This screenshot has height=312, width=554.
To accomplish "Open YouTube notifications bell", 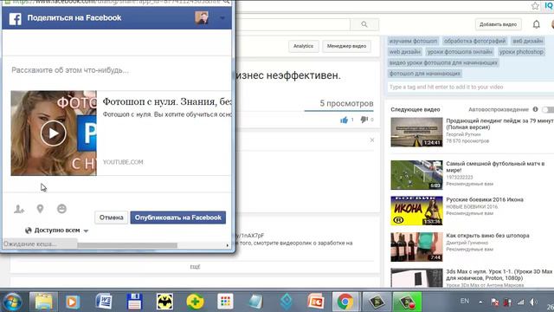I will pyautogui.click(x=537, y=24).
